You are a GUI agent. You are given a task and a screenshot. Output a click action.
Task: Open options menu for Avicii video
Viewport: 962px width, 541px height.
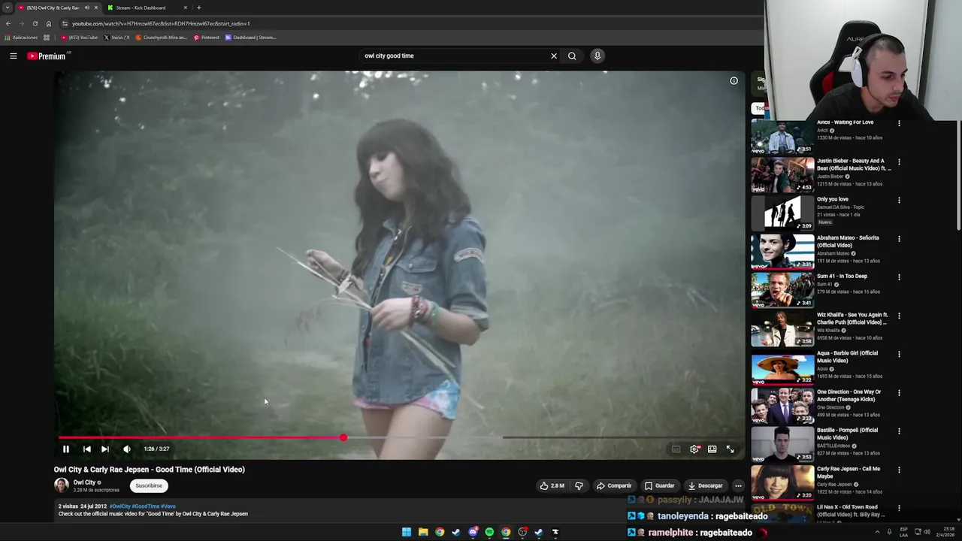click(899, 123)
